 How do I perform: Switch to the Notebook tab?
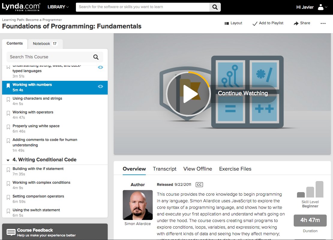(x=45, y=43)
